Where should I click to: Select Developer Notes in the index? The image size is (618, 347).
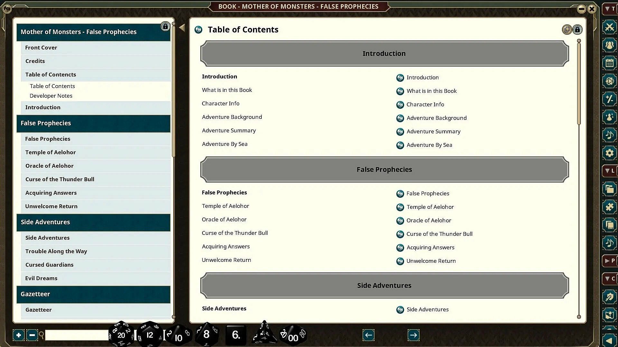(x=51, y=96)
